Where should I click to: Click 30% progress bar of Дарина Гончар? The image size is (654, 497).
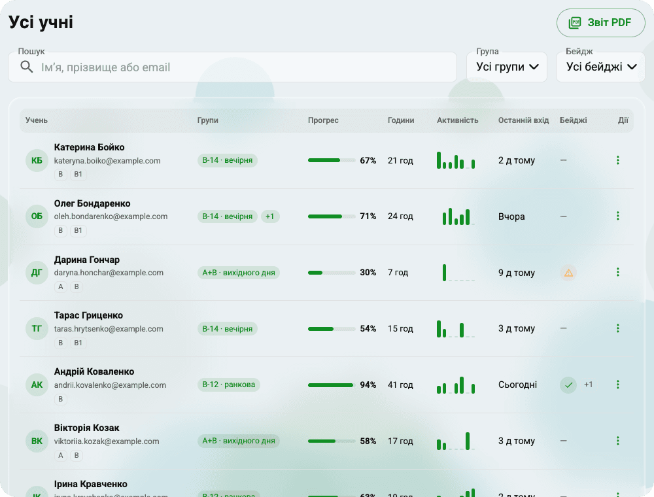click(332, 273)
